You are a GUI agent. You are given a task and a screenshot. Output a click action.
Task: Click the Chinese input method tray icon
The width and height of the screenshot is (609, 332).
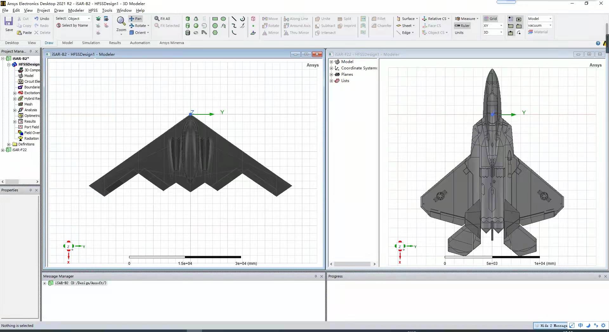[x=580, y=325]
